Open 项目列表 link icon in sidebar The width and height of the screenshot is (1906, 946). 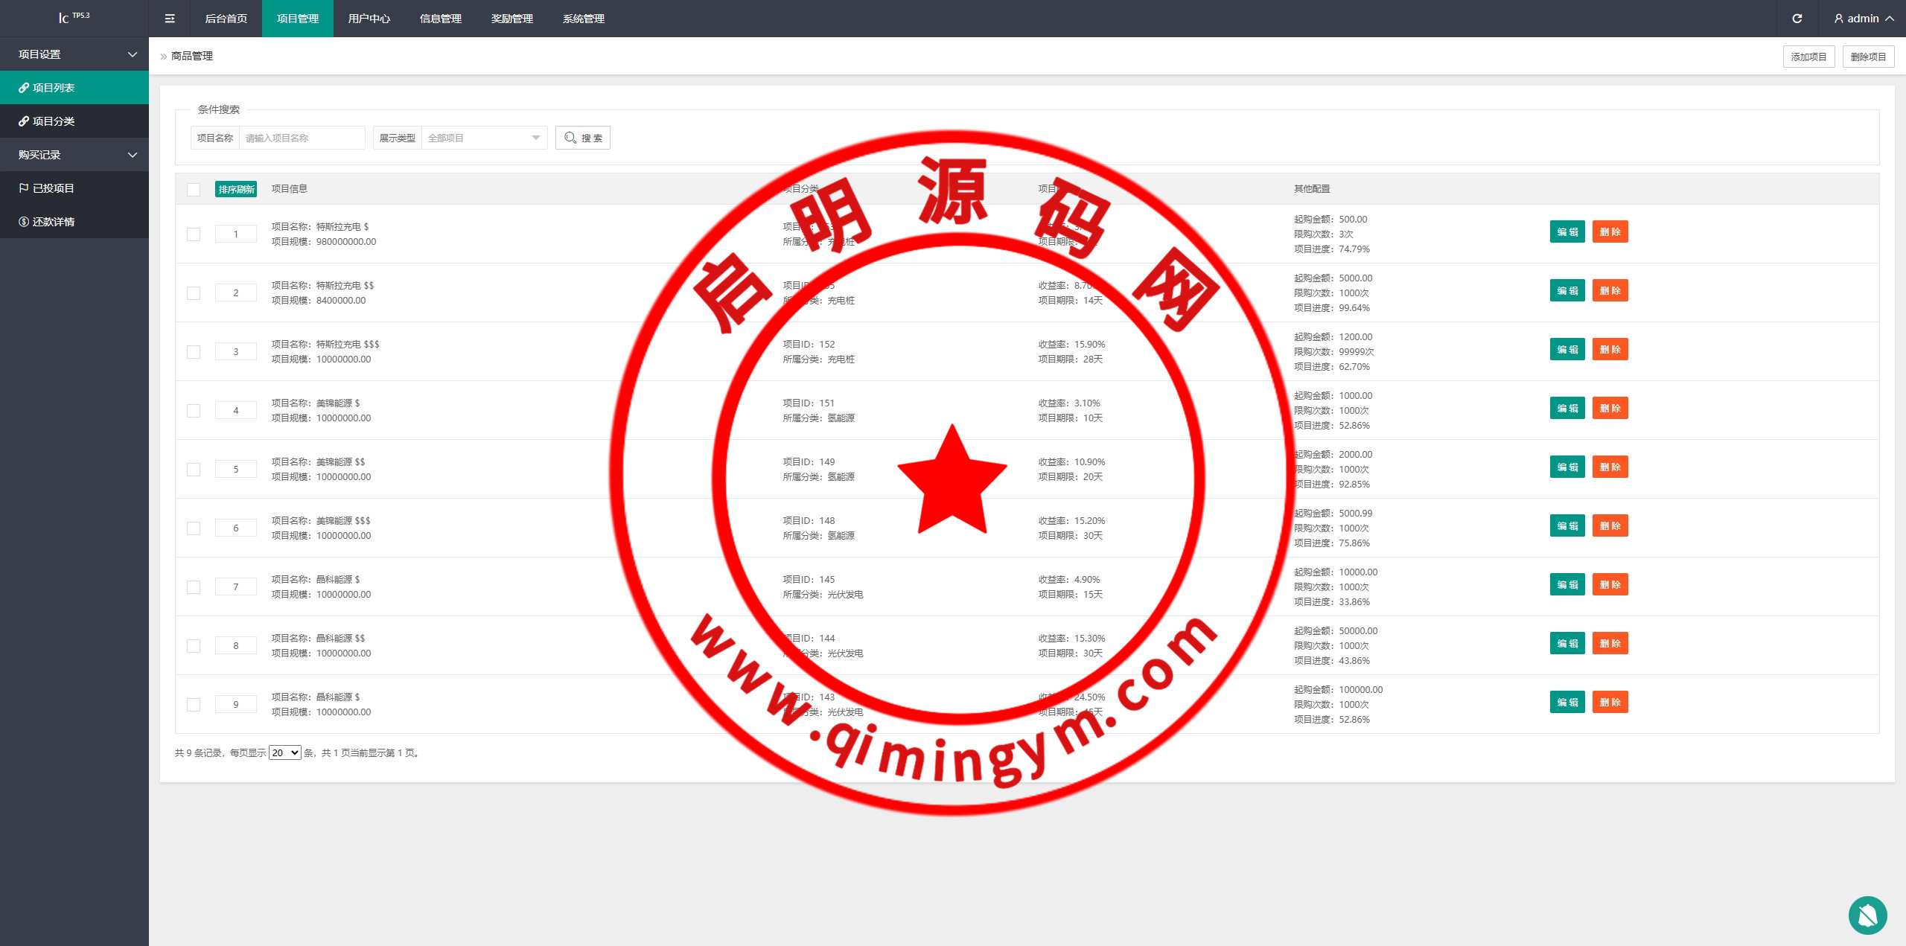(24, 88)
